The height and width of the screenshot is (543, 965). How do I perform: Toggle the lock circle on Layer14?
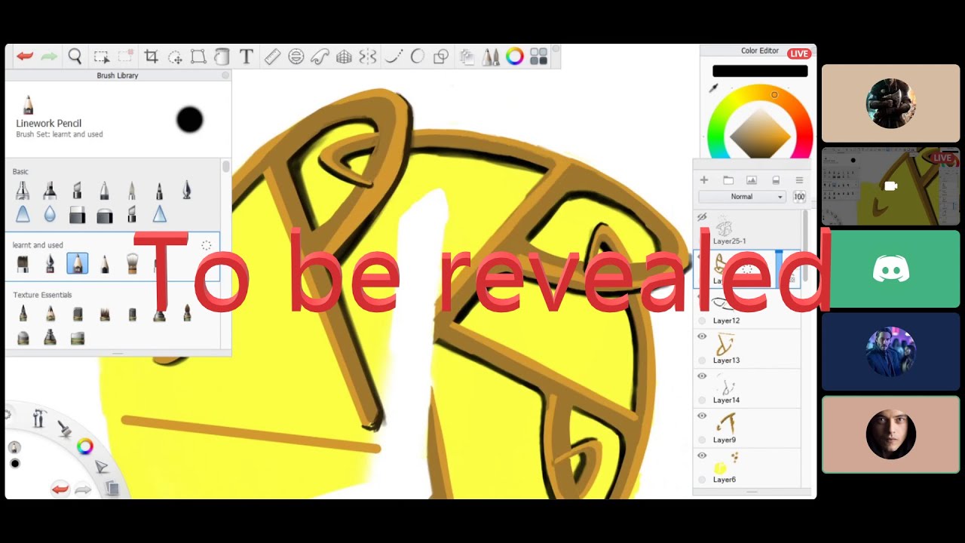702,400
